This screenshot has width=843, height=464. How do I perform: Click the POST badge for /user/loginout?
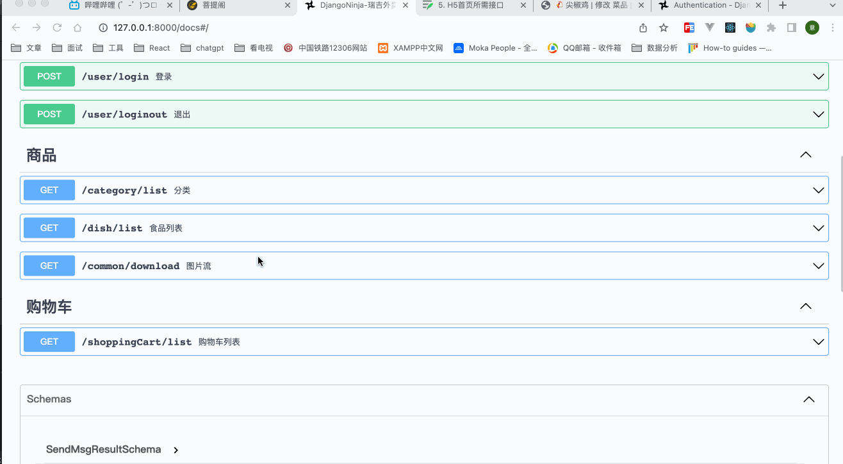coord(49,114)
